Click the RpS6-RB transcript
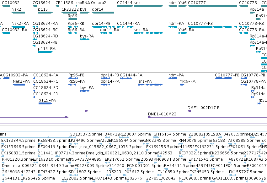Image resolution: width=267 pixels, height=183 pixels. point(73,27)
